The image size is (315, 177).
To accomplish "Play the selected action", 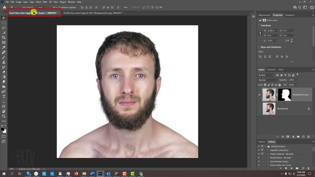I will point(291,168).
